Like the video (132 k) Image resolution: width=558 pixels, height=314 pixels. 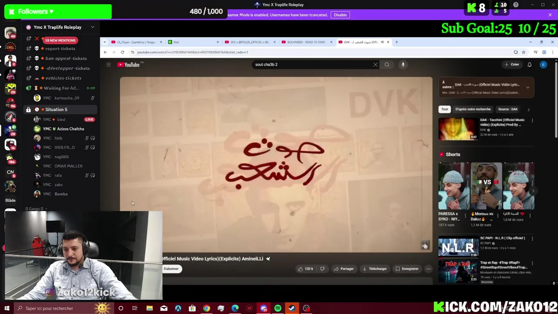coord(306,269)
